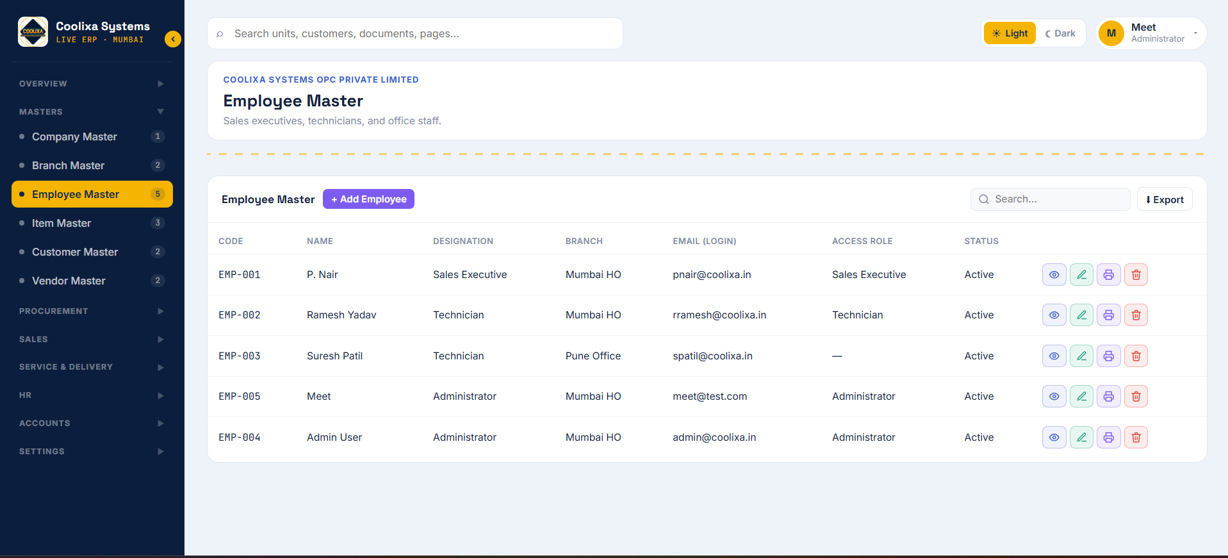Delete employee Ramesh Yadav
The image size is (1228, 558).
pyautogui.click(x=1136, y=315)
